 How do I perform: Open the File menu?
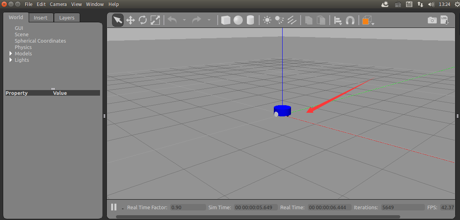pos(28,4)
